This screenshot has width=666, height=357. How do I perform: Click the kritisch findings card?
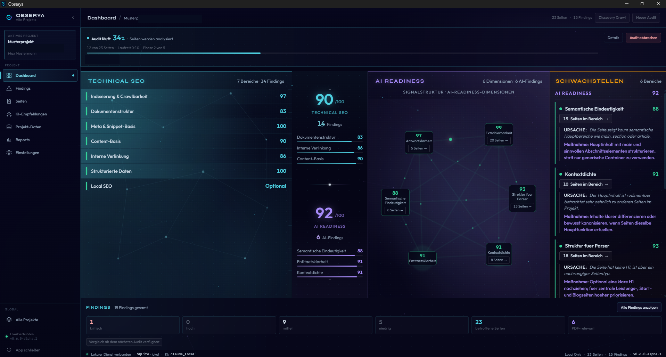click(133, 325)
